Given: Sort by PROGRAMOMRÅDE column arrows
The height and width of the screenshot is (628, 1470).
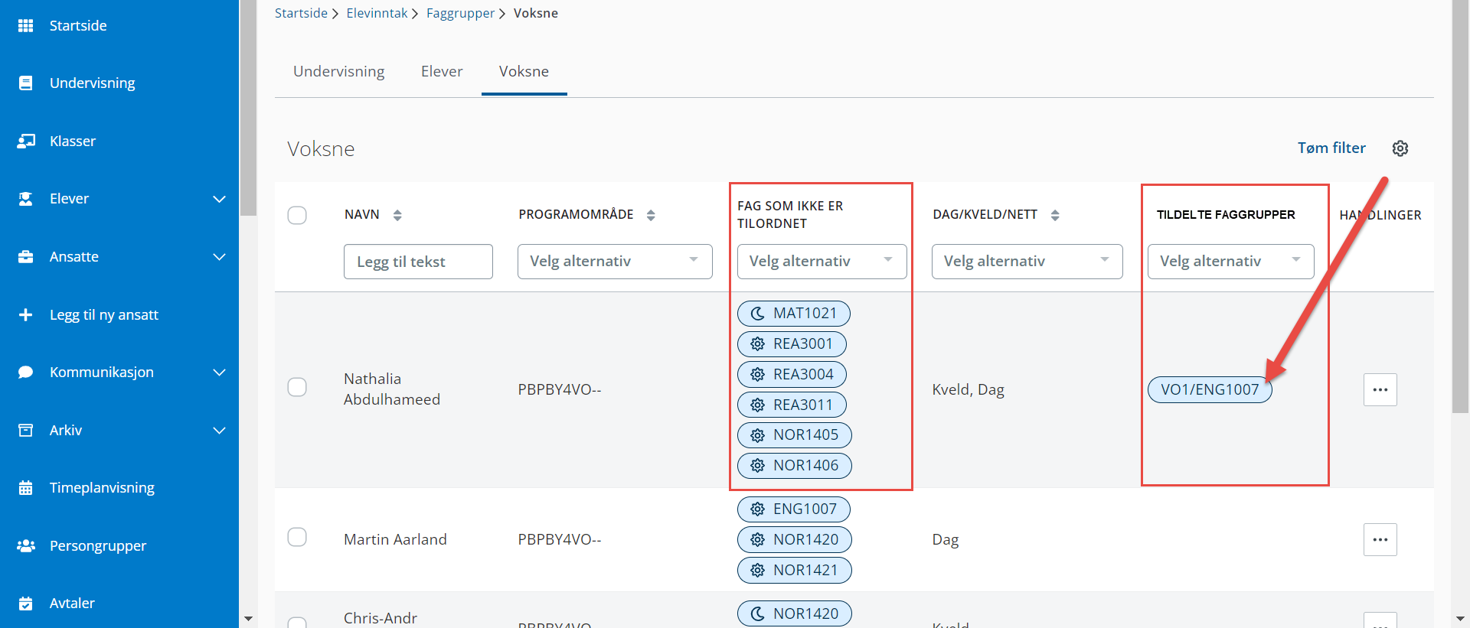Looking at the screenshot, I should 651,215.
